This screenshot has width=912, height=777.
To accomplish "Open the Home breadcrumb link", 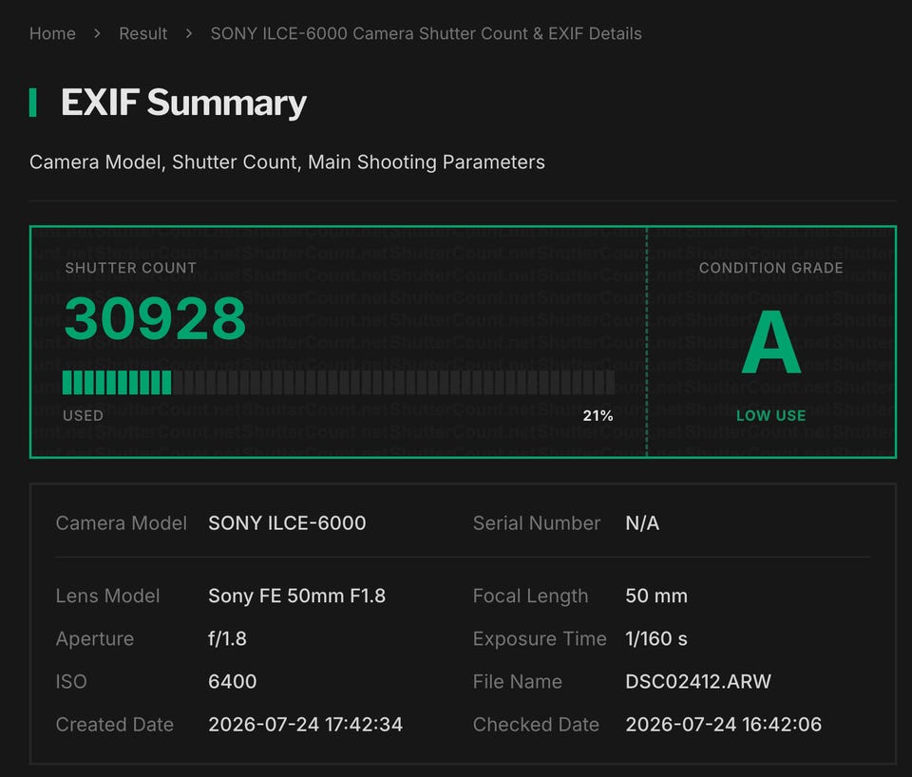I will (x=52, y=34).
